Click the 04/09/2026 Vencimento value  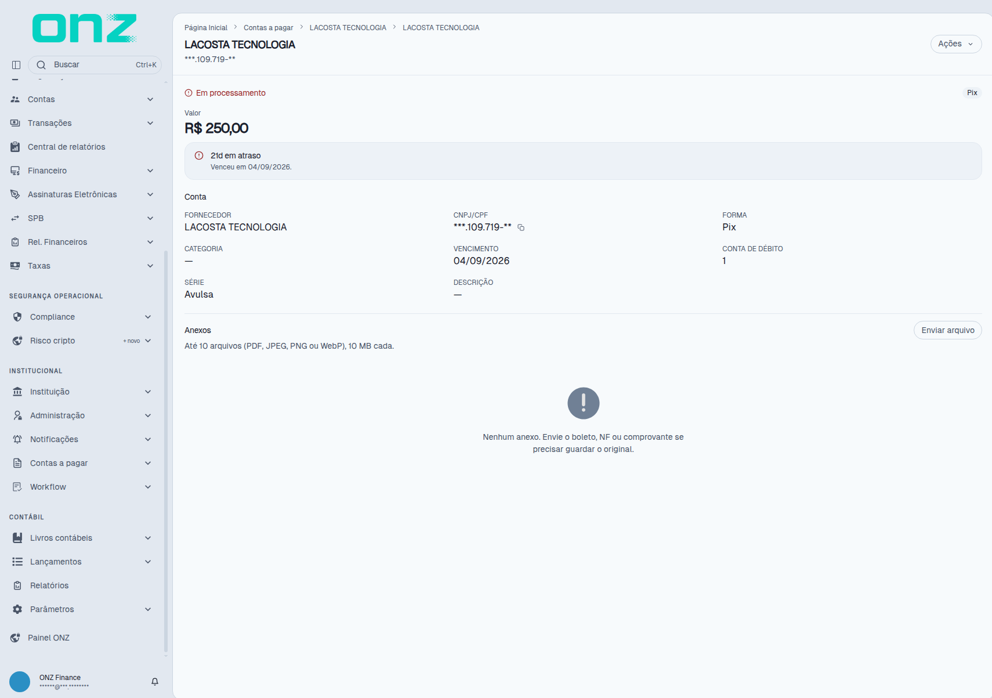click(x=481, y=261)
